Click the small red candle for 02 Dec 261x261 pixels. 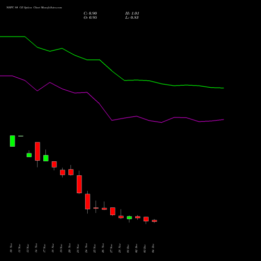point(138,217)
